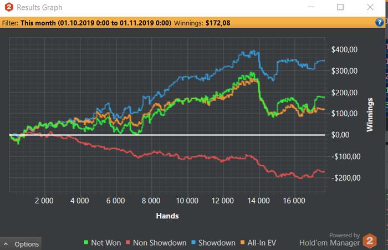Click the 14 000 hands axis label
Image resolution: width=388 pixels, height=250 pixels.
pos(259,201)
